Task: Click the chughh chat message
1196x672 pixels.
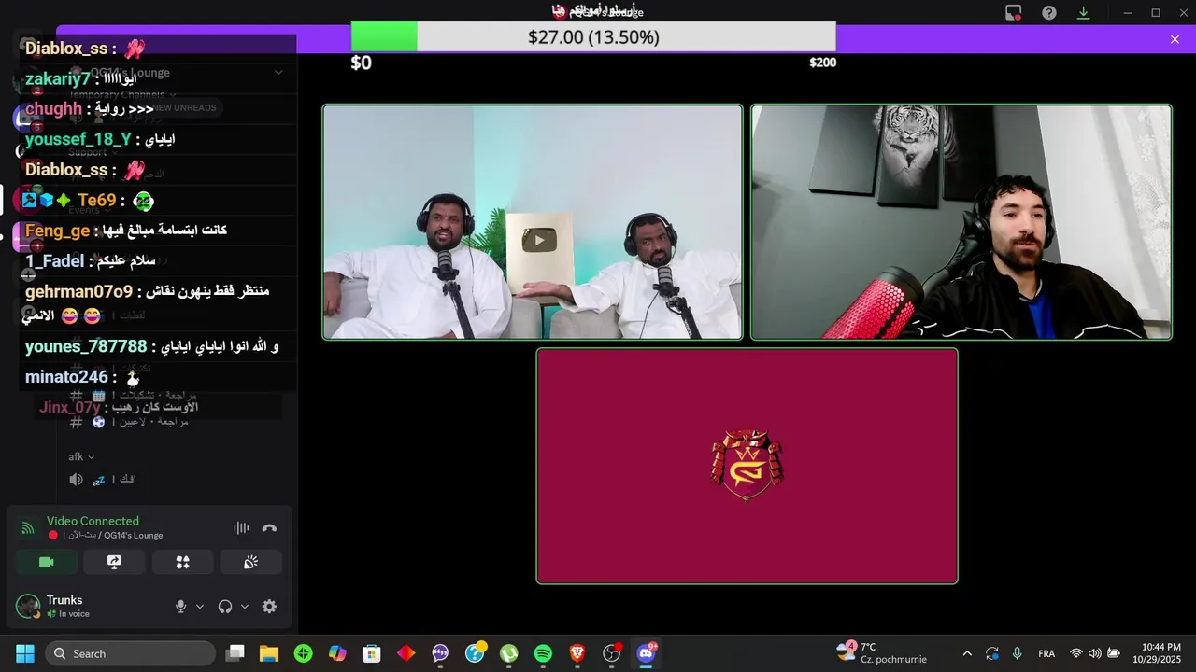Action: coord(90,109)
